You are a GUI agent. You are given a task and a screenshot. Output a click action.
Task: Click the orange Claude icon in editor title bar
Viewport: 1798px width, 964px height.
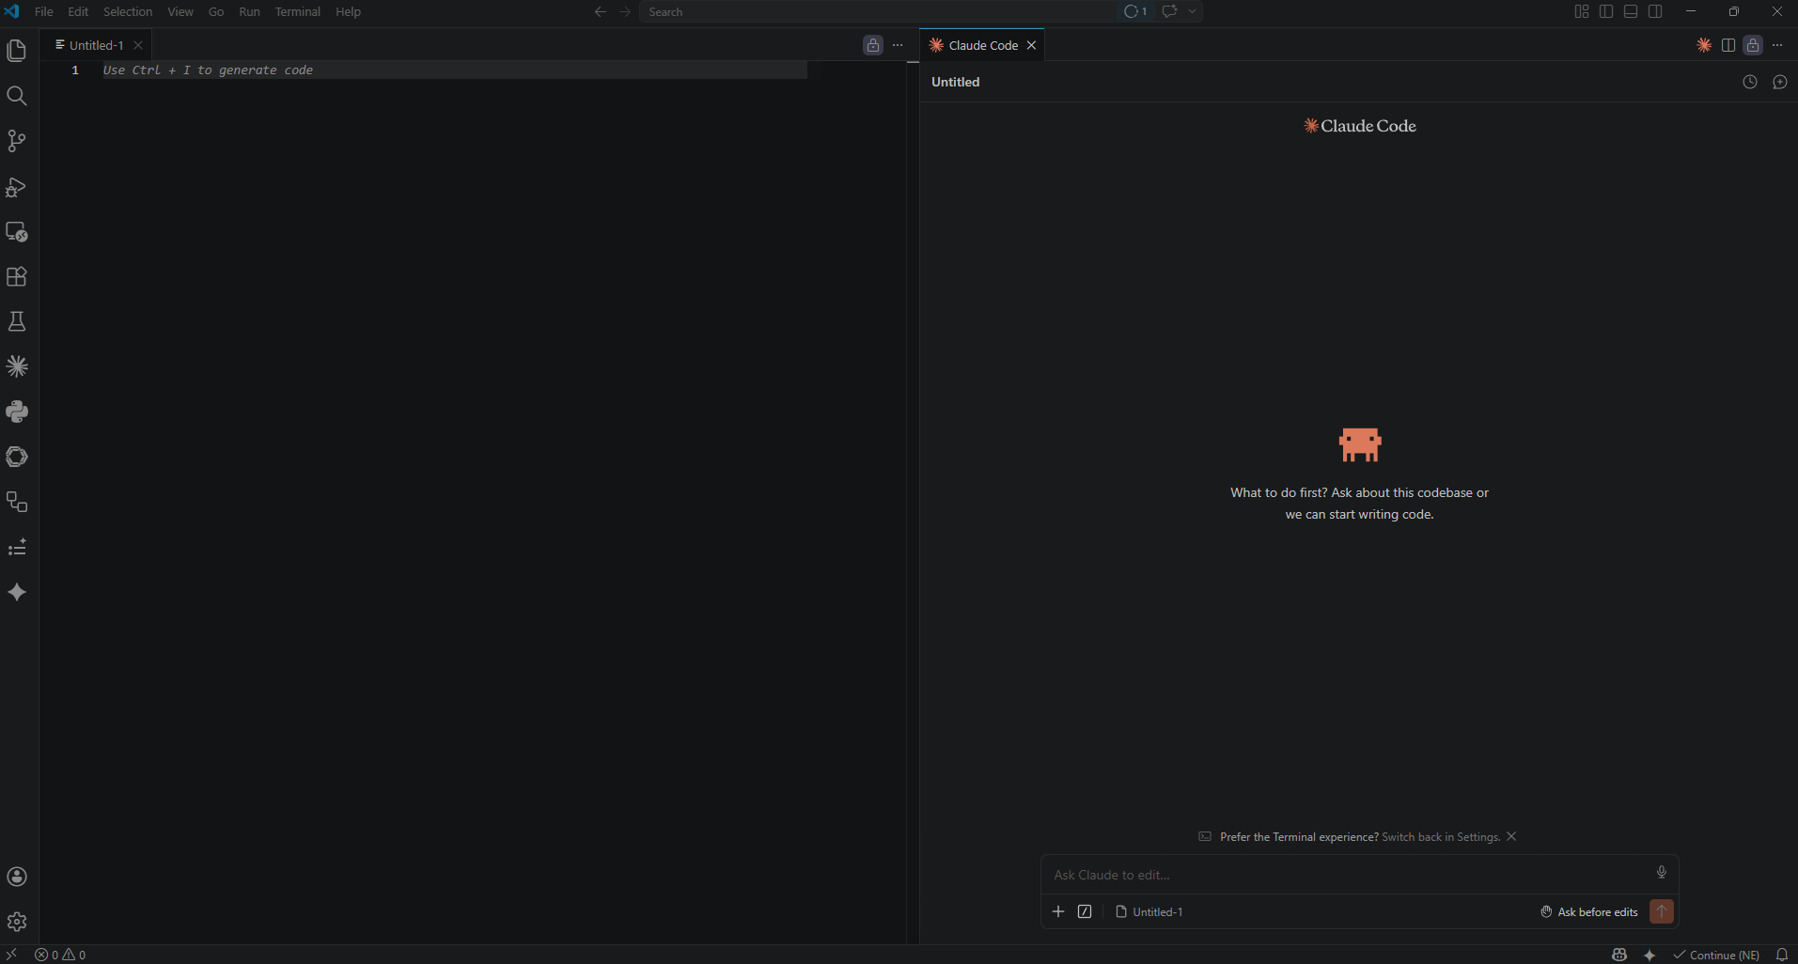point(1704,45)
